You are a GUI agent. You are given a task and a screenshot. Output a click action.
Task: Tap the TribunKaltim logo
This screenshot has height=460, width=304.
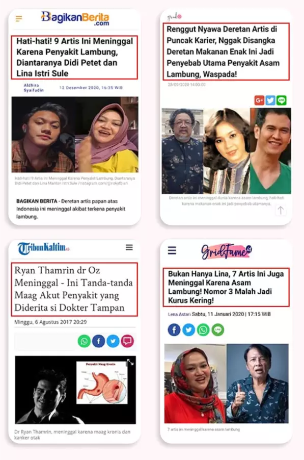(x=44, y=248)
